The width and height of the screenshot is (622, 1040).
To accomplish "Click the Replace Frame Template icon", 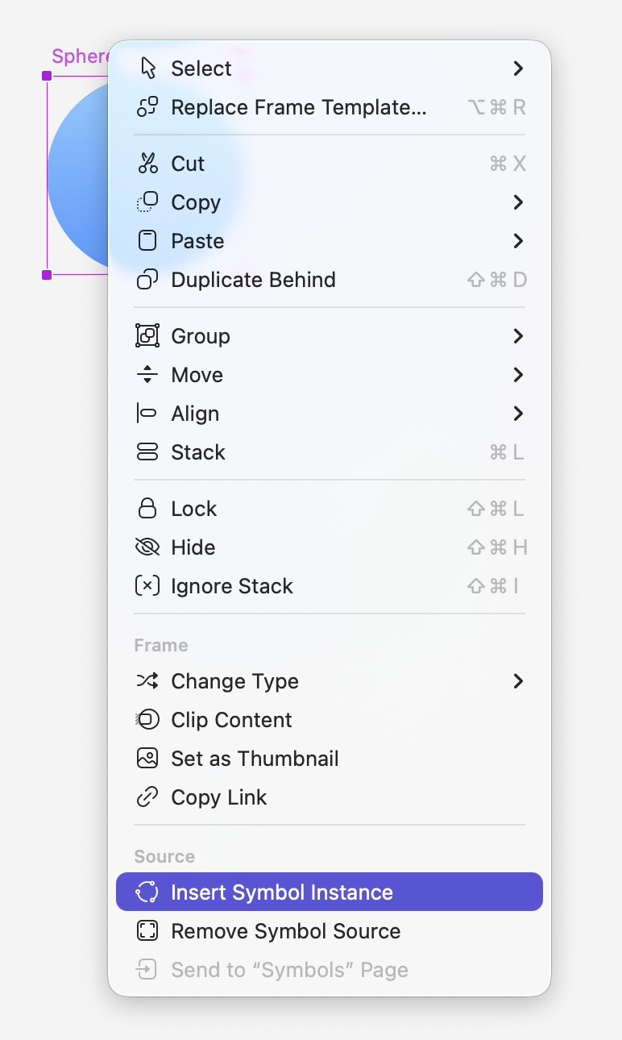I will [x=147, y=107].
